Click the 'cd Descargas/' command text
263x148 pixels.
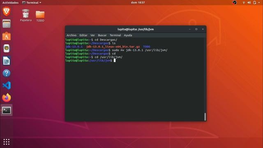pyautogui.click(x=106, y=40)
